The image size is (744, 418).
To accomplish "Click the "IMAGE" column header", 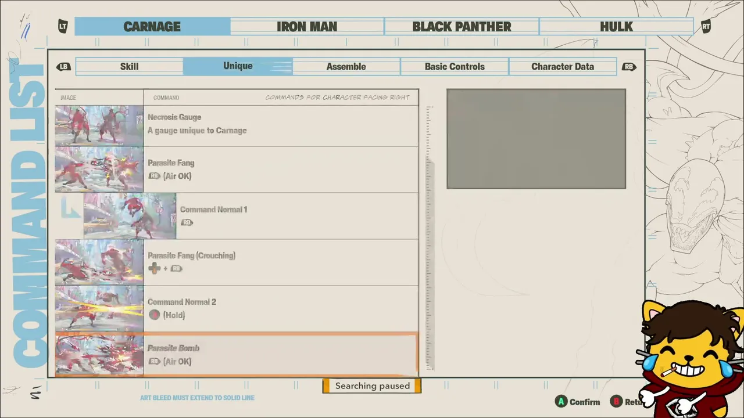I will (x=68, y=98).
